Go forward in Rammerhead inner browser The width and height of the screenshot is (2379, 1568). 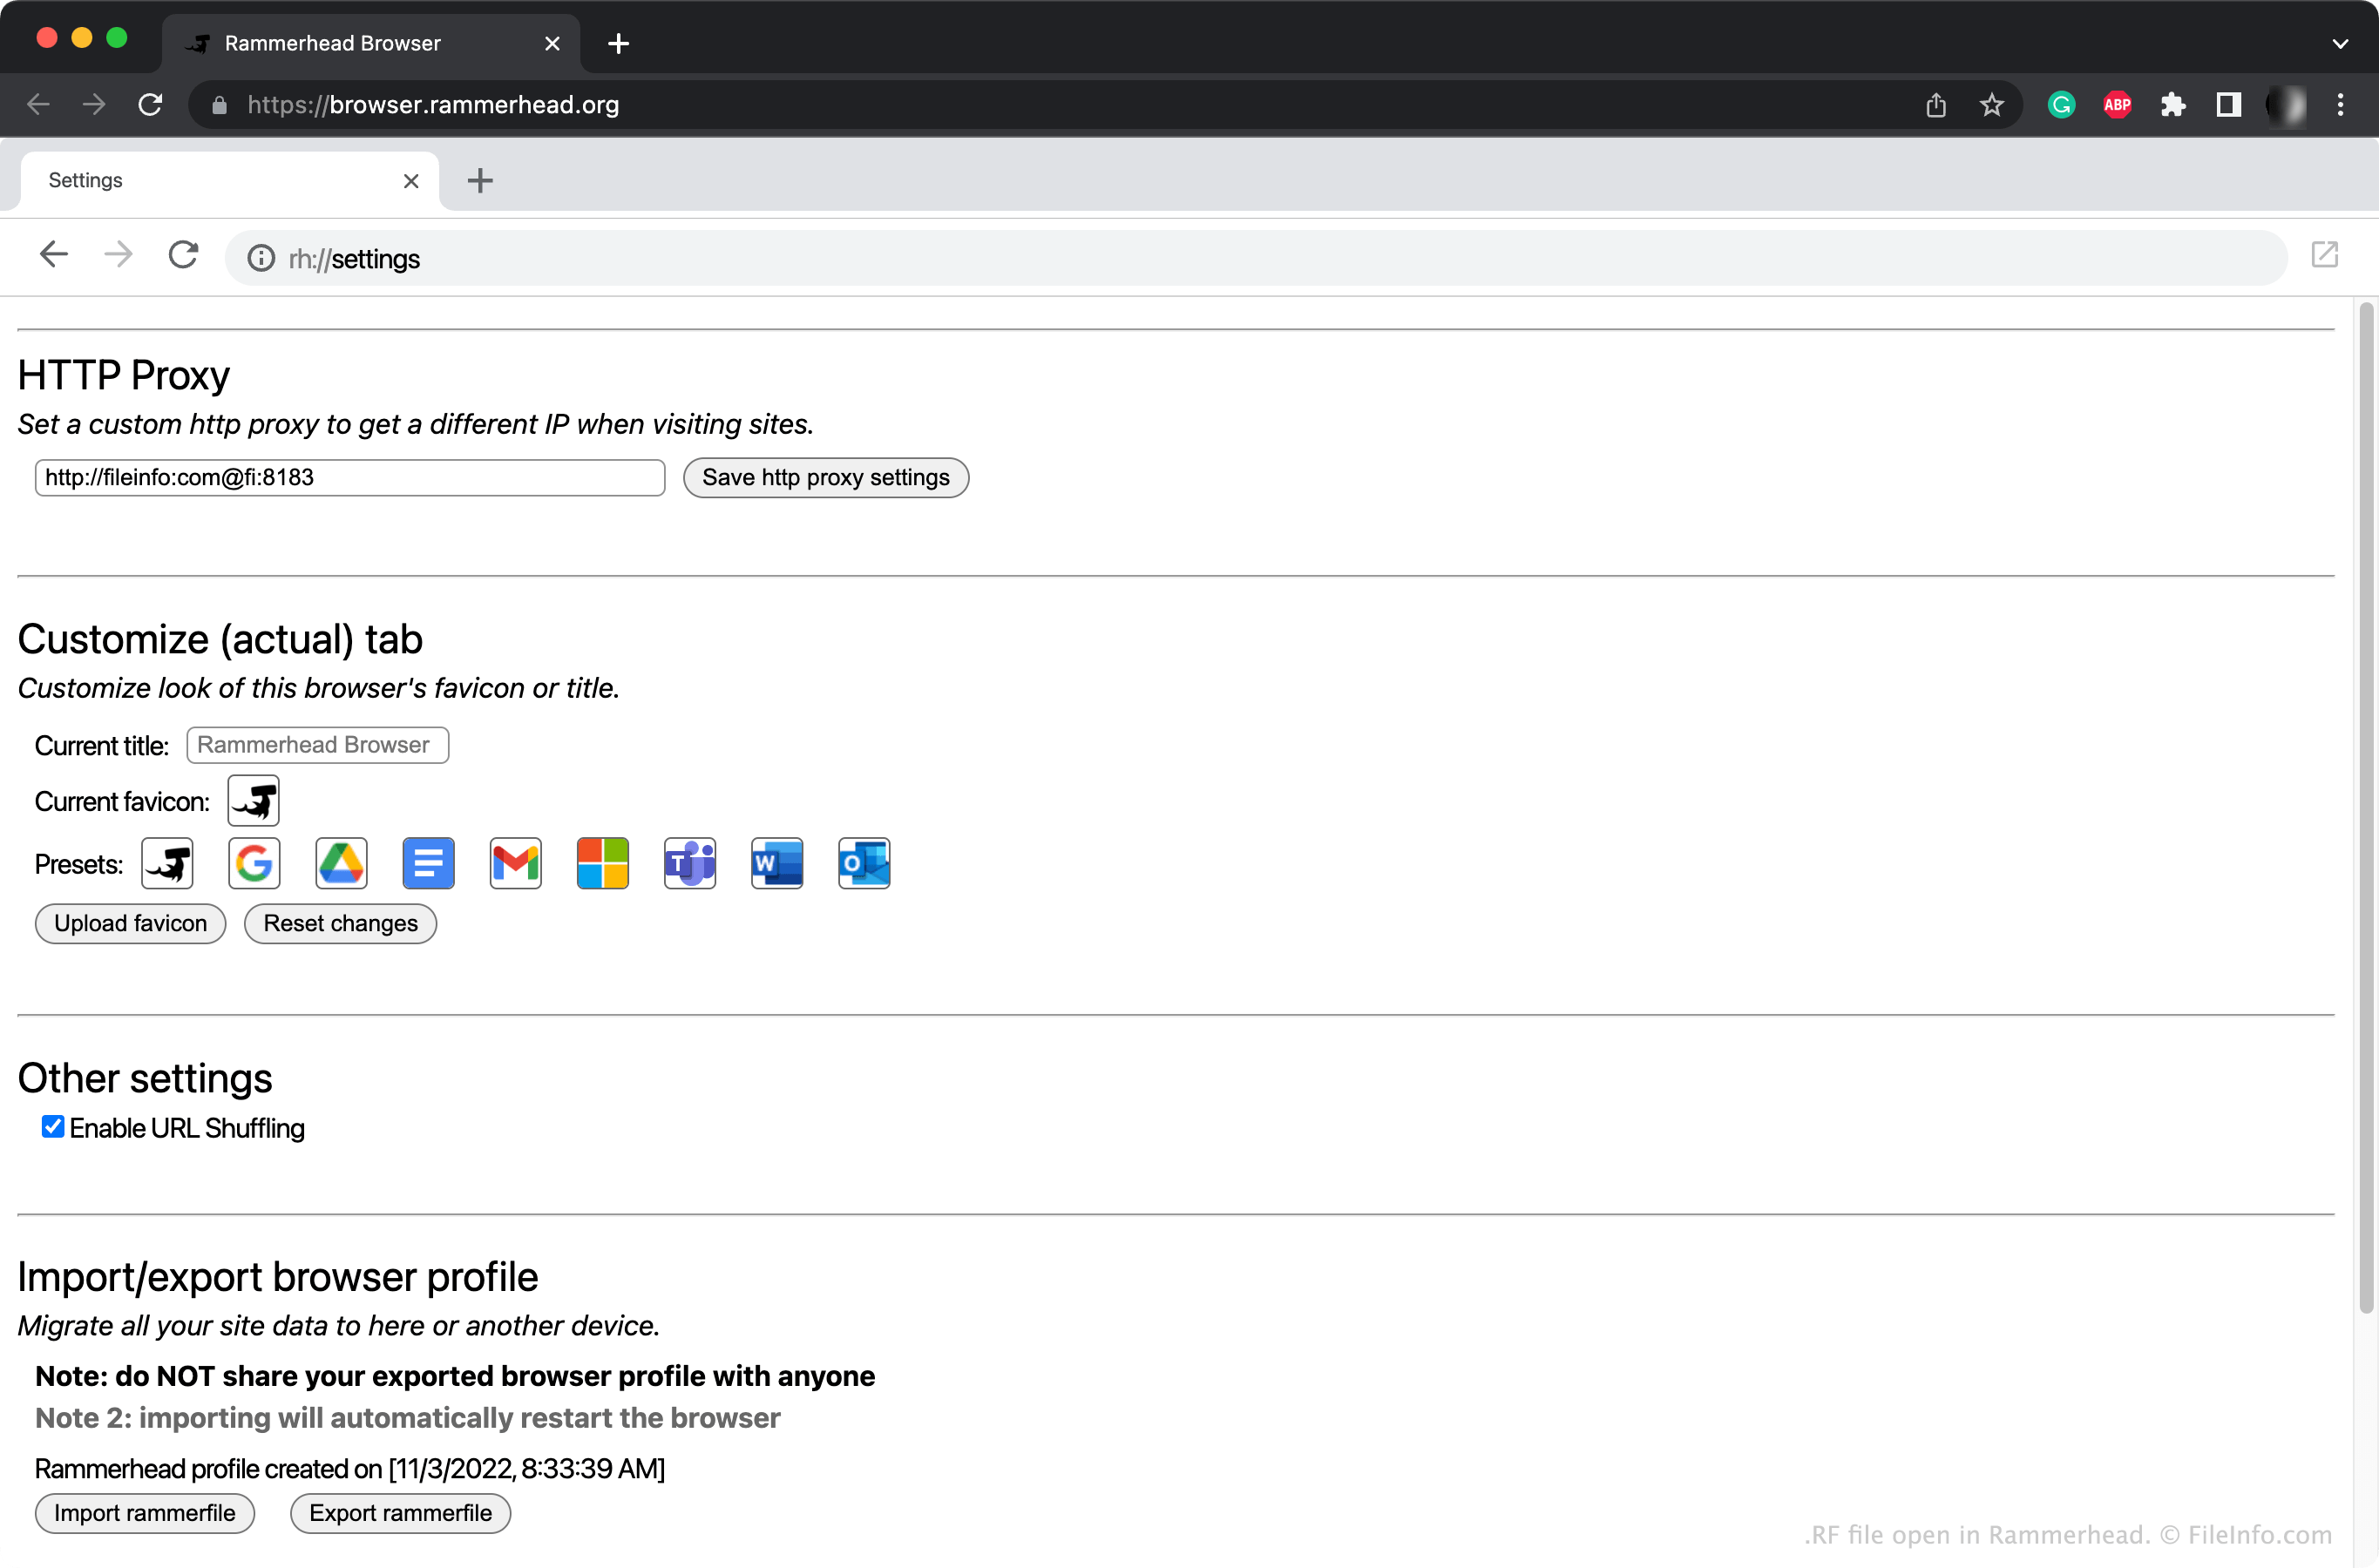click(118, 256)
